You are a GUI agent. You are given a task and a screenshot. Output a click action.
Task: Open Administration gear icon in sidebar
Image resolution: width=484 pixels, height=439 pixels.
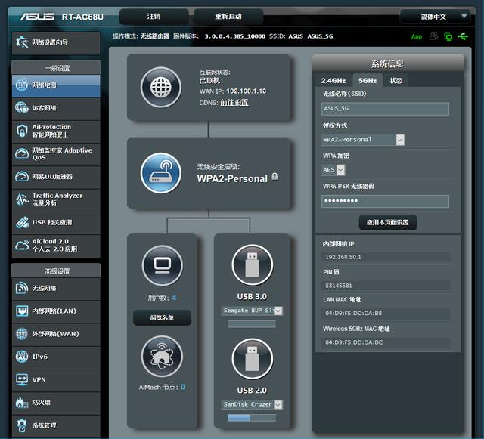(x=22, y=425)
